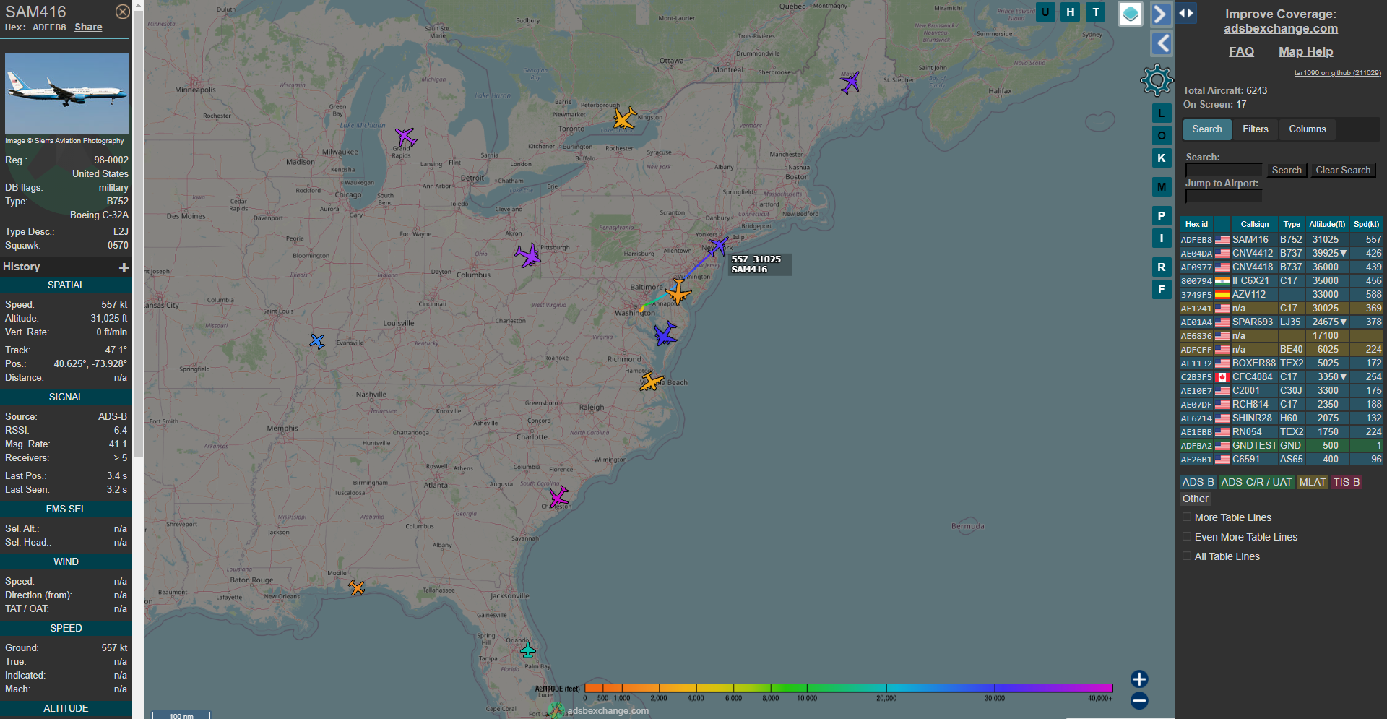
Task: Open the Share link for SAM416
Action: point(88,27)
